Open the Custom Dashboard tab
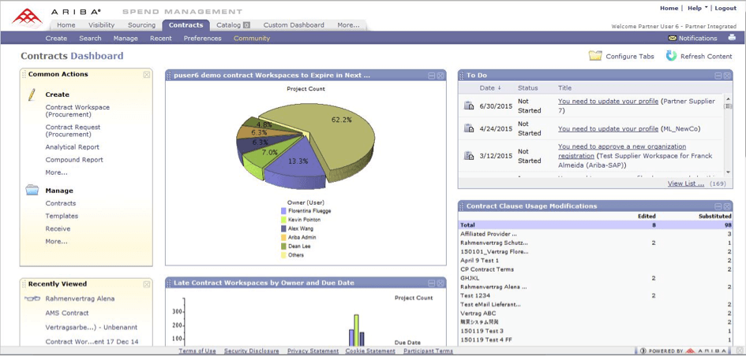 [x=294, y=25]
